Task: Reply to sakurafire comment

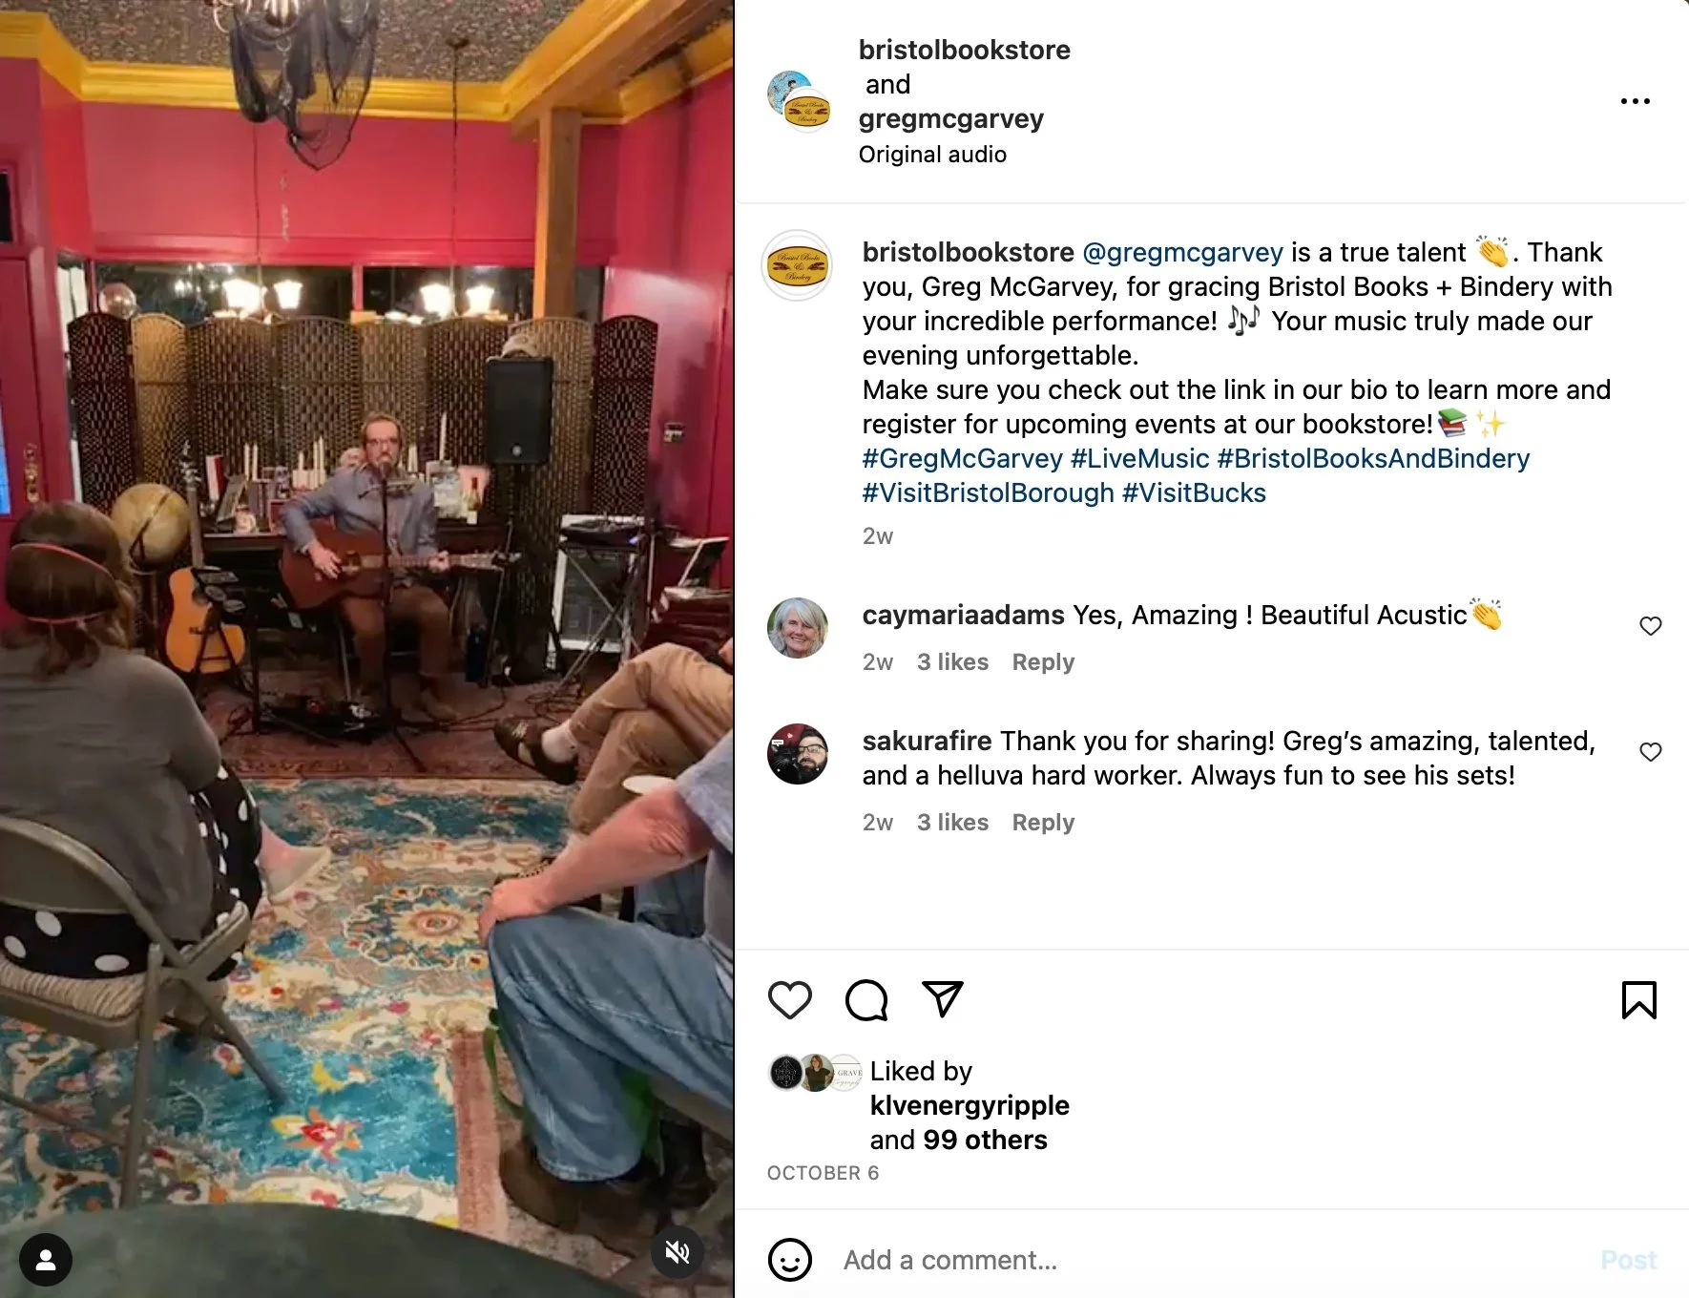Action: click(1043, 823)
